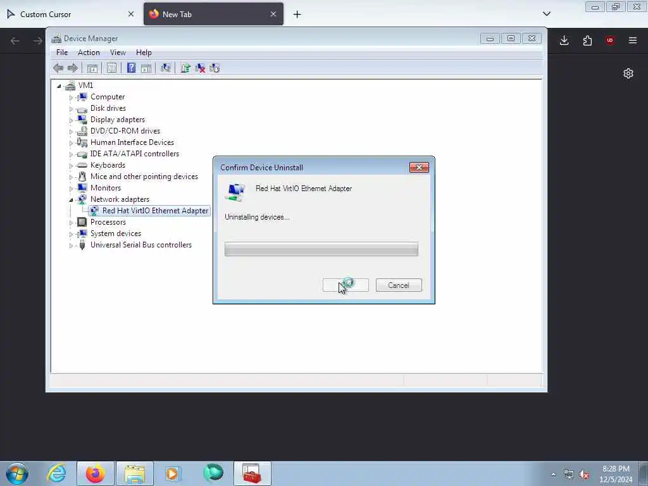Image resolution: width=648 pixels, height=486 pixels.
Task: Show hidden system tray icons arrow
Action: coord(553,475)
